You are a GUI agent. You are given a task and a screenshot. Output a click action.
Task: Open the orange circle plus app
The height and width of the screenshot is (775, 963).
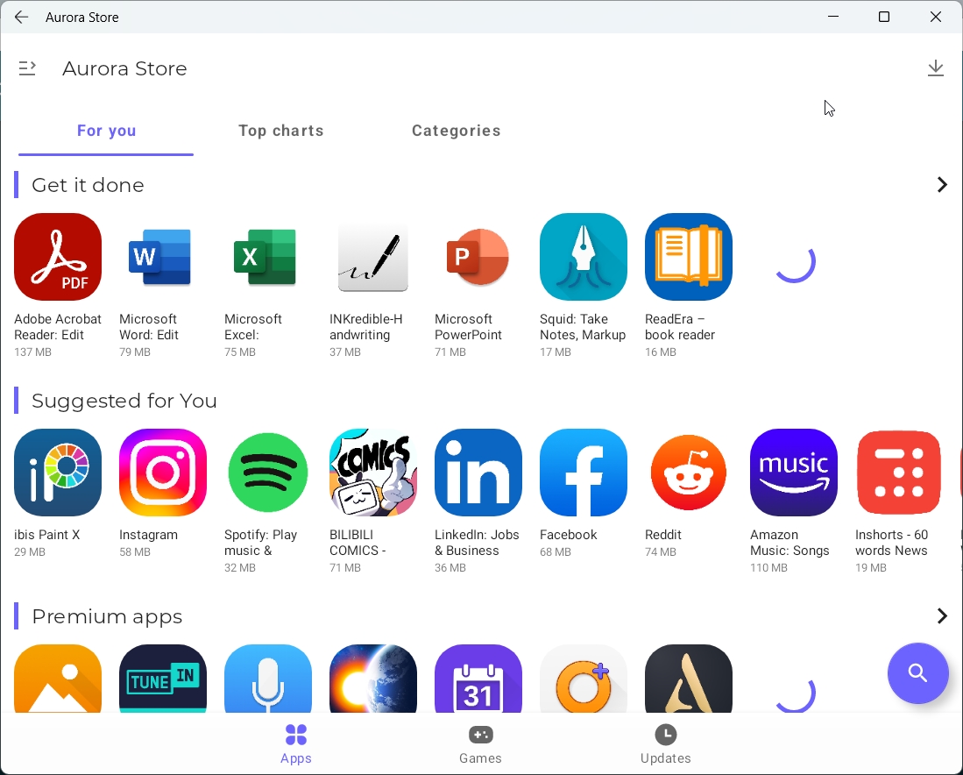[584, 679]
